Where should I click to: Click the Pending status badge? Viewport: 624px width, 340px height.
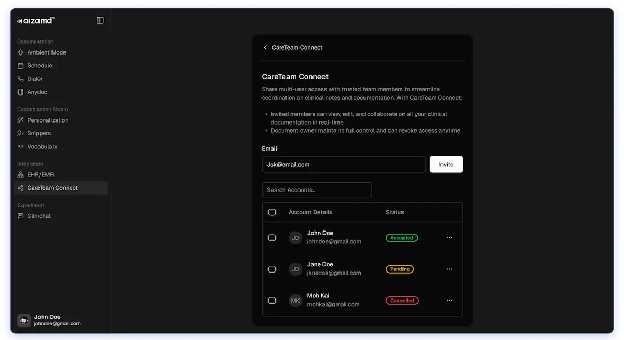tap(400, 269)
